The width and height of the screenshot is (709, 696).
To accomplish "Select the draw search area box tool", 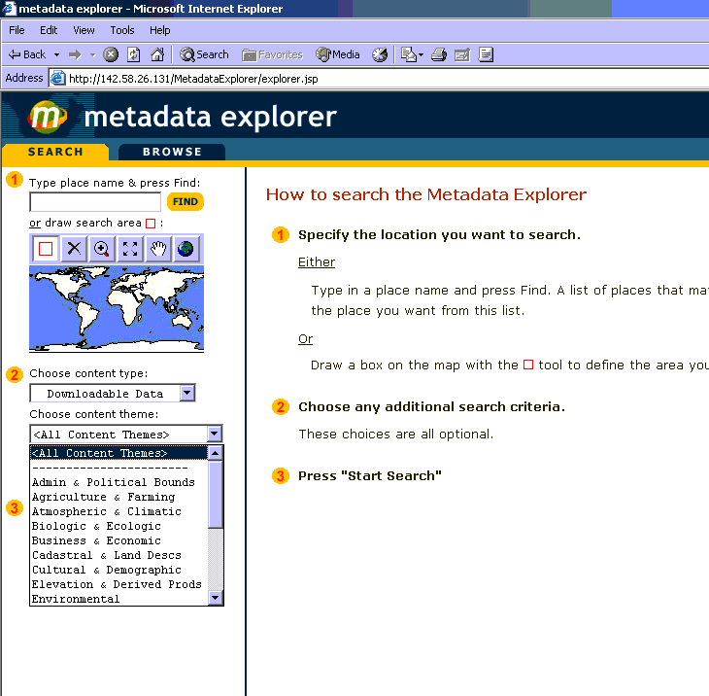I will coord(46,249).
